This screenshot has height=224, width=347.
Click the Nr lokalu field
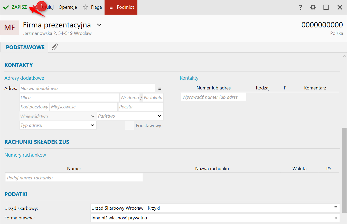point(153,97)
